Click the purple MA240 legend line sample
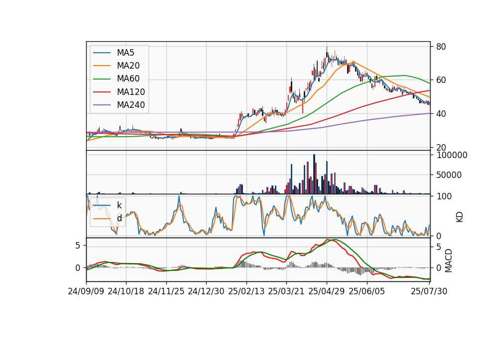This screenshot has width=478, height=343. (x=102, y=105)
